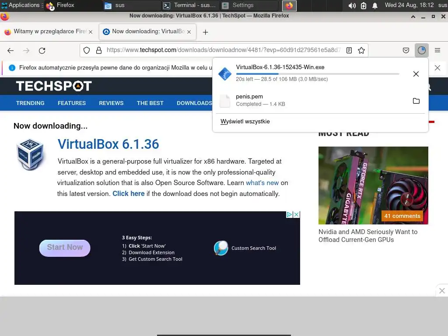448x336 pixels.
Task: Follow the 'what's new' link
Action: point(262,183)
